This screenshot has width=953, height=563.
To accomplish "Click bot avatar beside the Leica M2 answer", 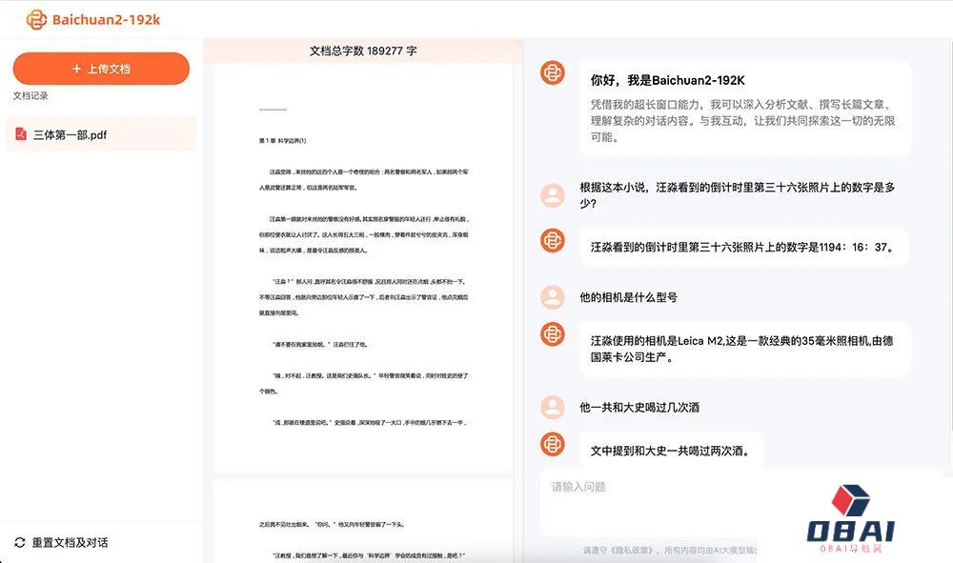I will tap(553, 333).
